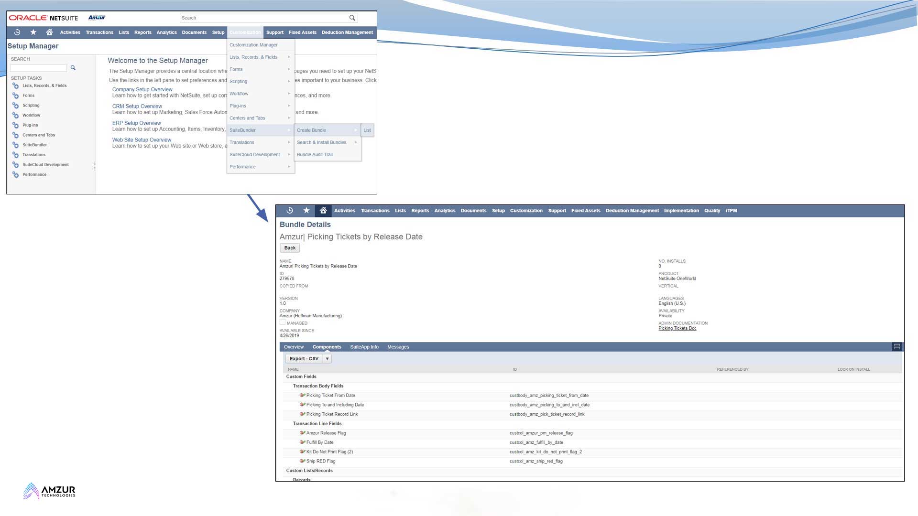Switch to the Messages tab
The image size is (918, 516).
coord(398,347)
